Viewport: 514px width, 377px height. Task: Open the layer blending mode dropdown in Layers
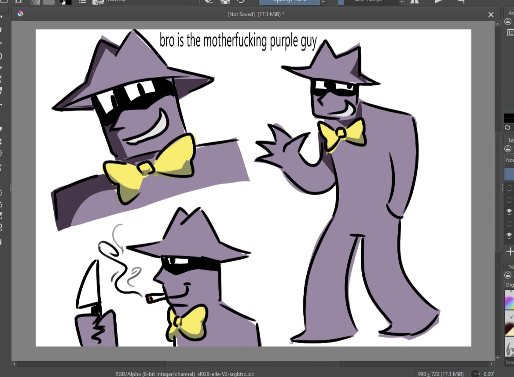point(509,160)
